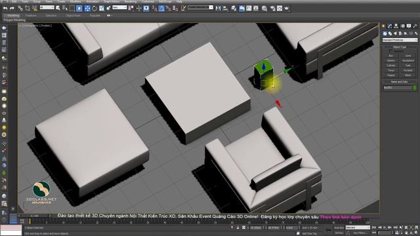420x236 pixels.
Task: Click the Cylinder primitive button
Action: tap(391, 66)
